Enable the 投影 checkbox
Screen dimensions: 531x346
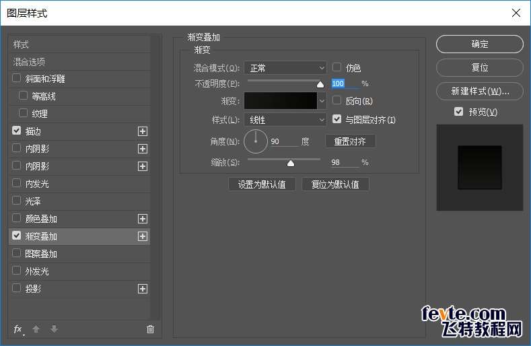pyautogui.click(x=16, y=288)
